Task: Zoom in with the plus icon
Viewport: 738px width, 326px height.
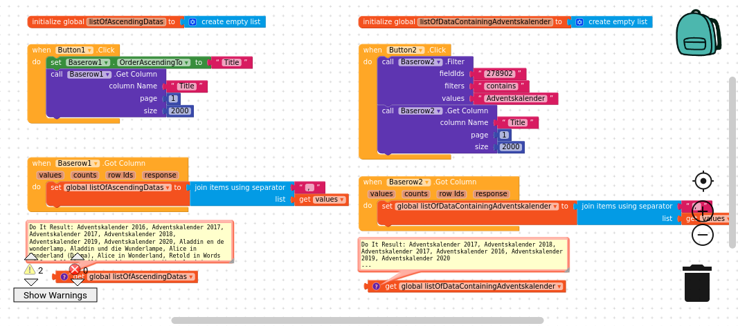Action: (x=703, y=211)
